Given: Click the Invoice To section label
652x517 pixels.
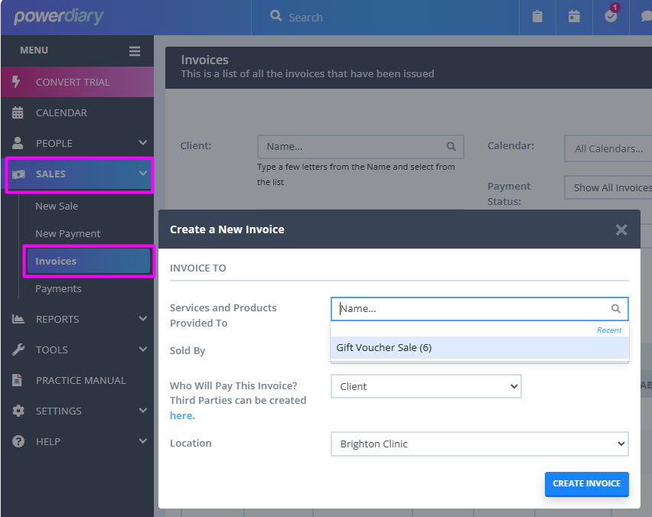Looking at the screenshot, I should click(198, 268).
